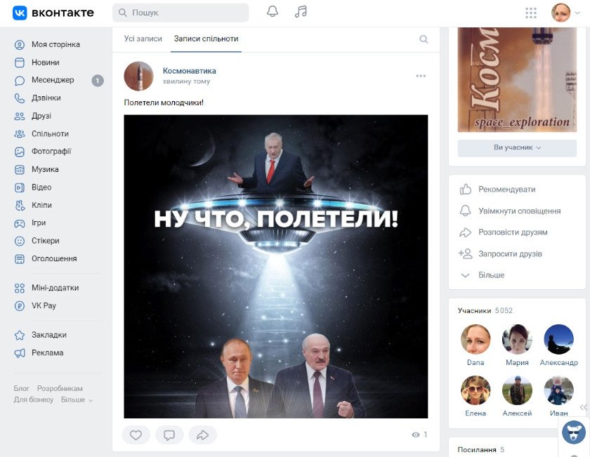The height and width of the screenshot is (457, 590).
Task: Click the Закладки star icon
Action: [x=20, y=335]
